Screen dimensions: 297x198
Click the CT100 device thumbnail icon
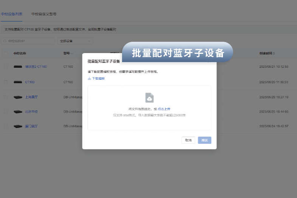coord(18,82)
